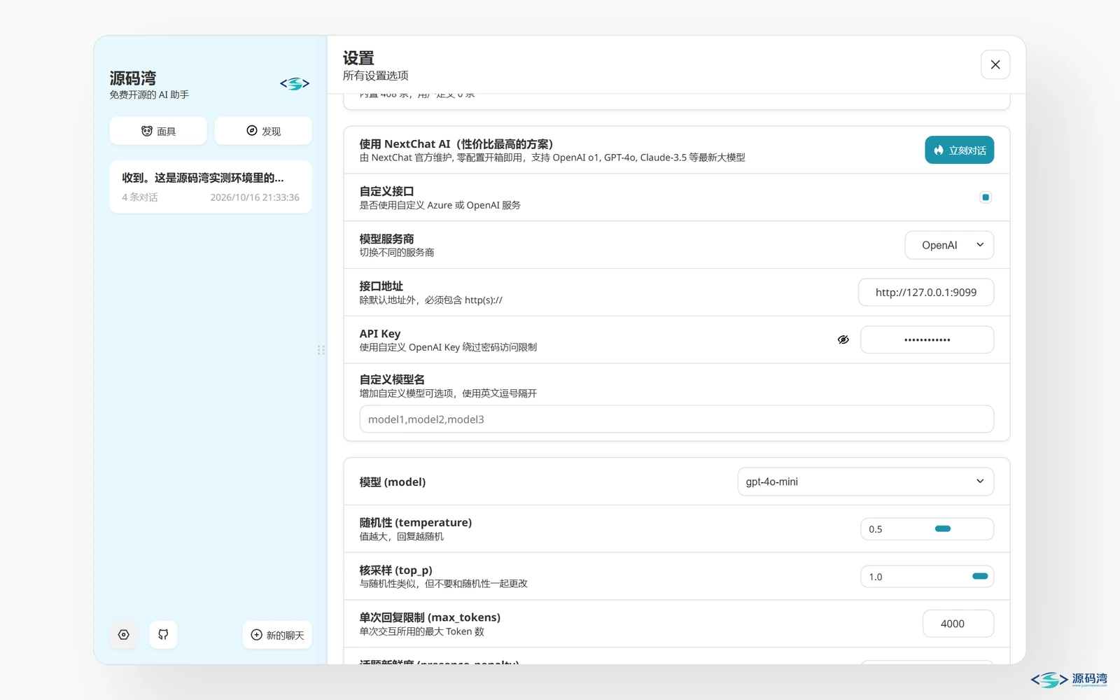Click the timestamp 2026/10/16 21:33:36
This screenshot has width=1120, height=700.
tap(255, 197)
